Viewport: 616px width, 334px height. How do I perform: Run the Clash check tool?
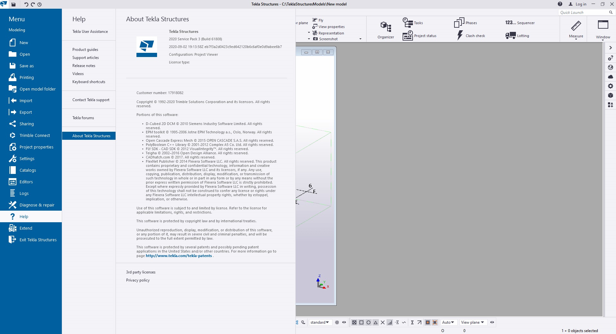coord(471,36)
